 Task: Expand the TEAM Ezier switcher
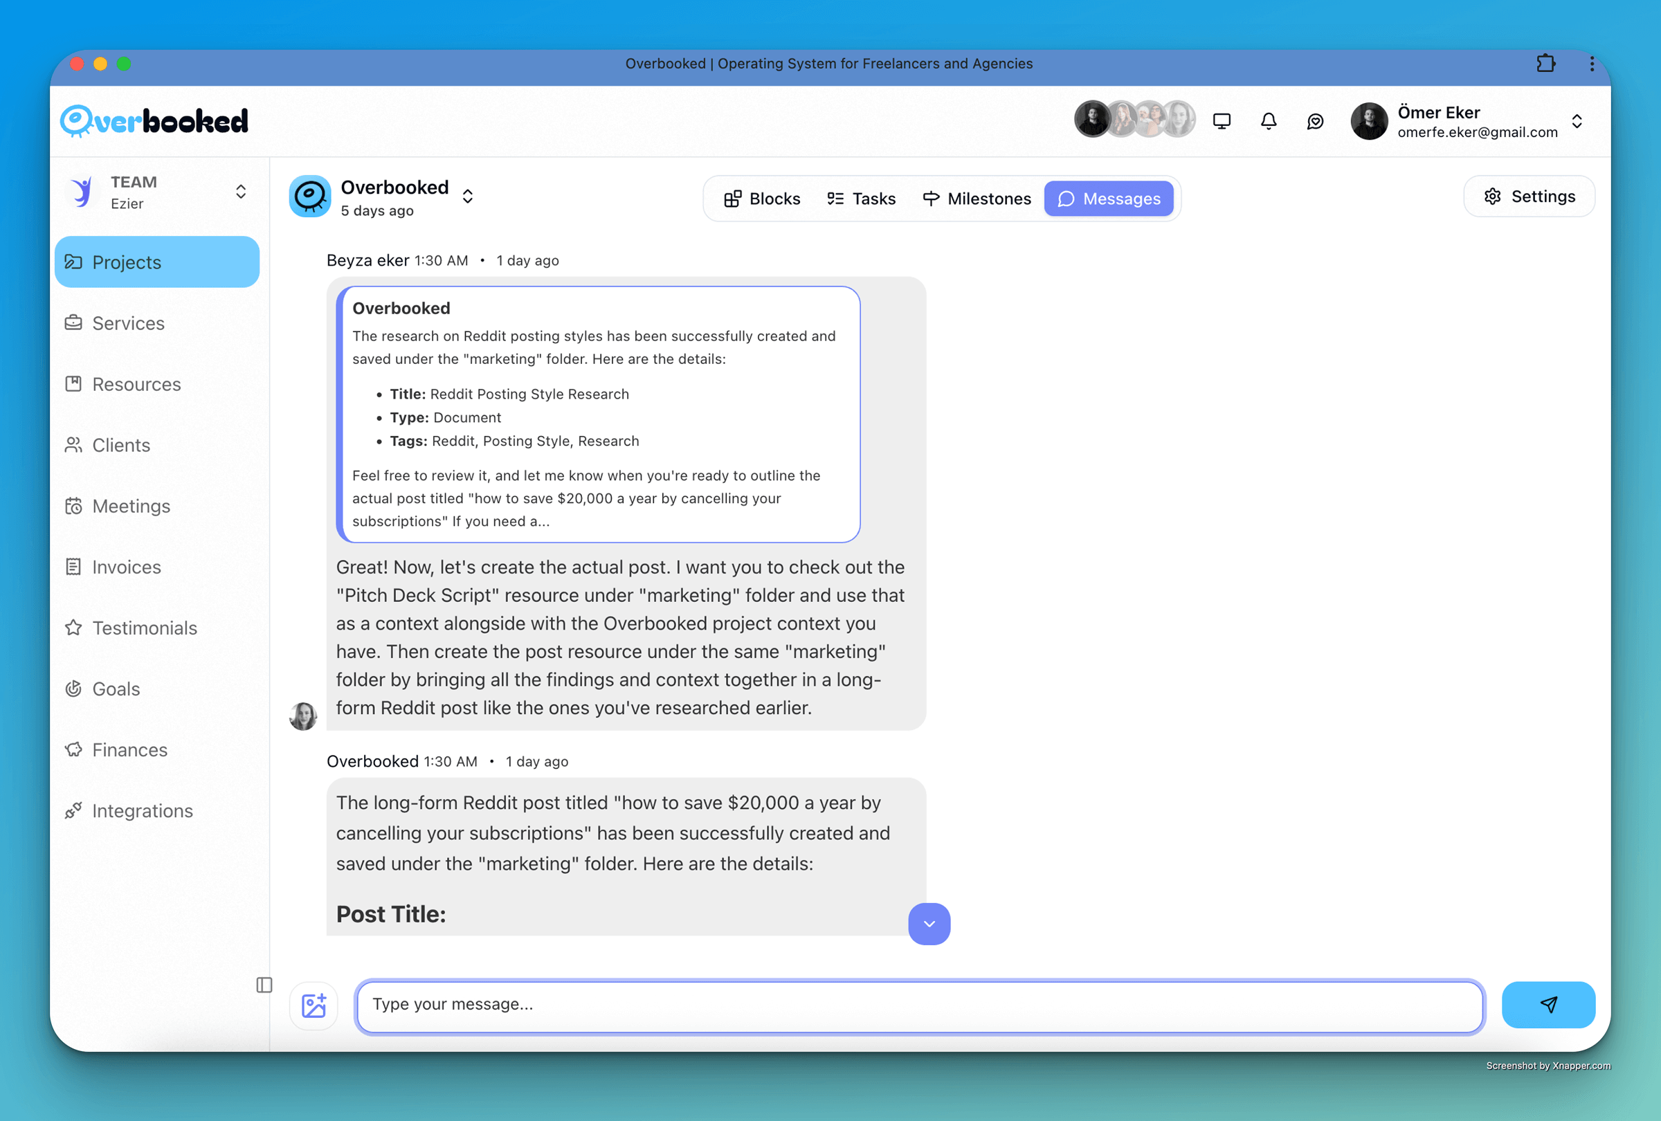241,192
